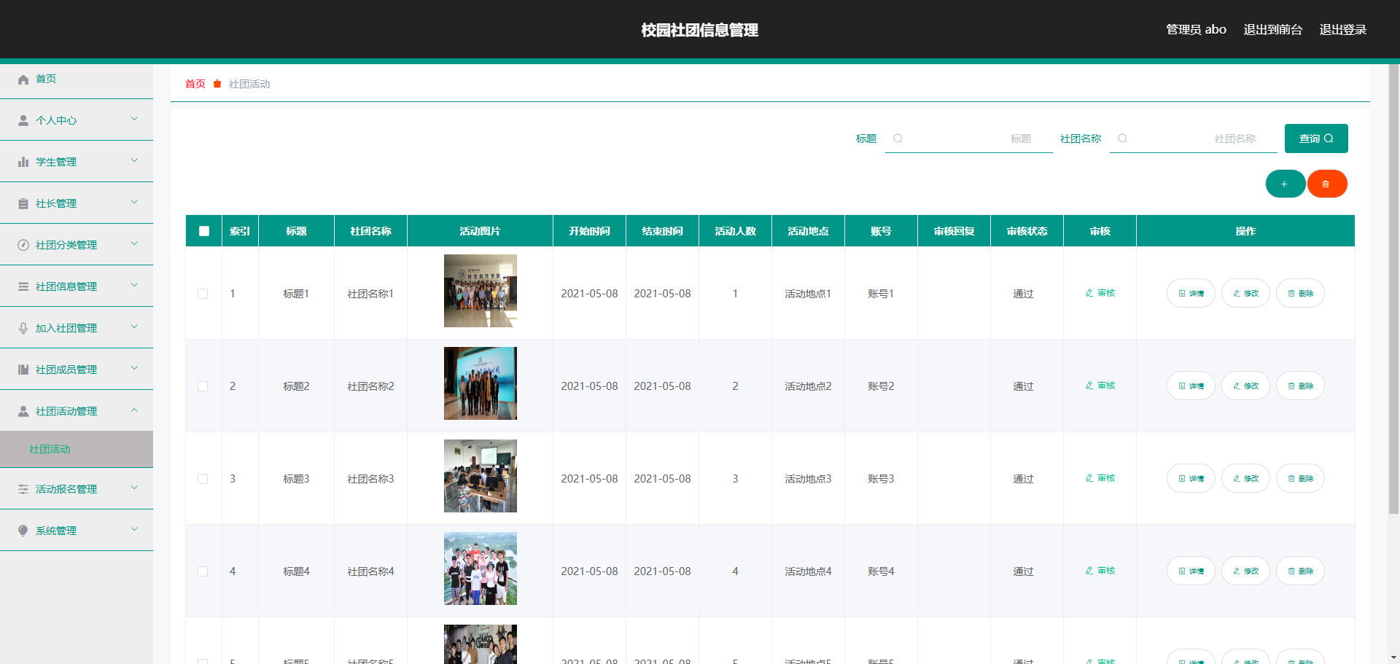This screenshot has width=1400, height=664.
Task: Click the 社团分类管理 compass icon
Action: [23, 246]
